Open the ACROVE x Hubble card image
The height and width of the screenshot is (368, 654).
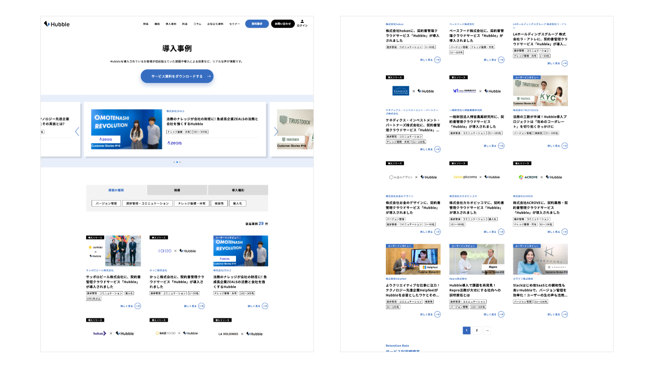click(x=540, y=177)
